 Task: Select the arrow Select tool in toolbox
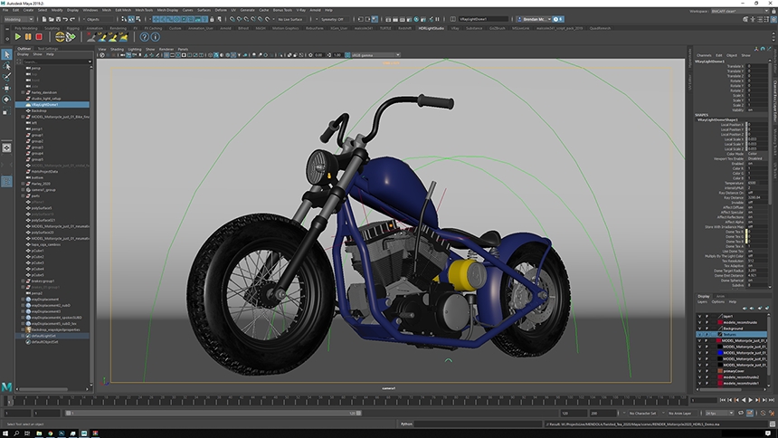click(x=6, y=54)
